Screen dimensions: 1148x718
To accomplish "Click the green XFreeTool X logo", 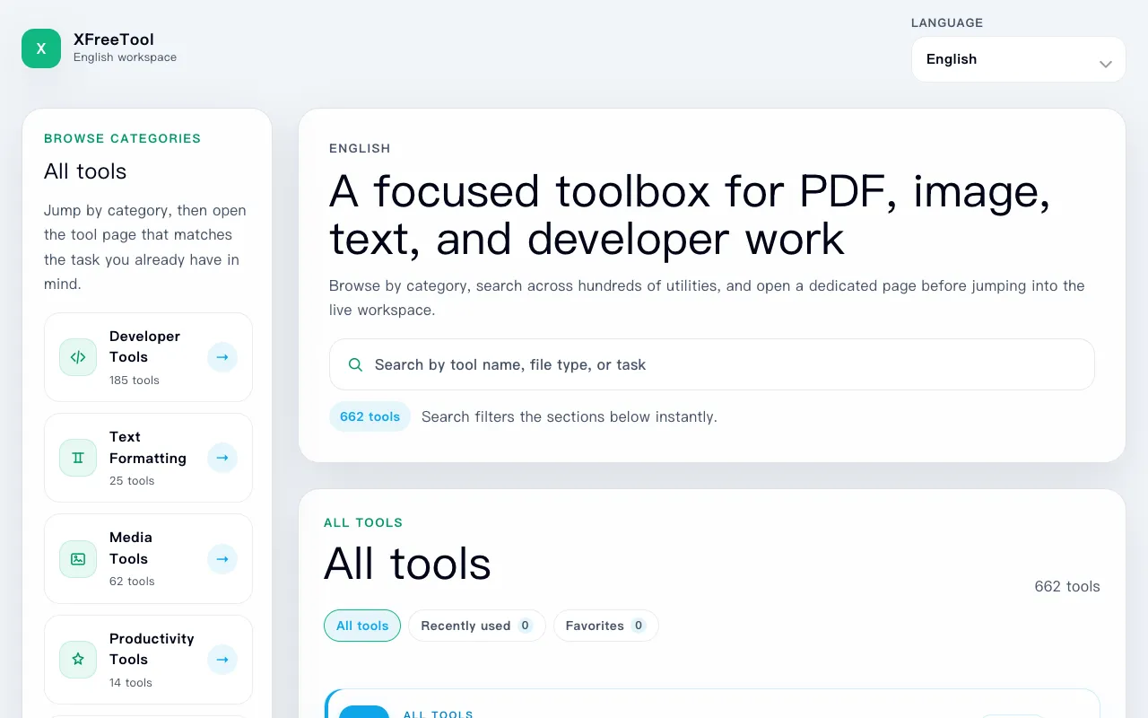I will [41, 48].
